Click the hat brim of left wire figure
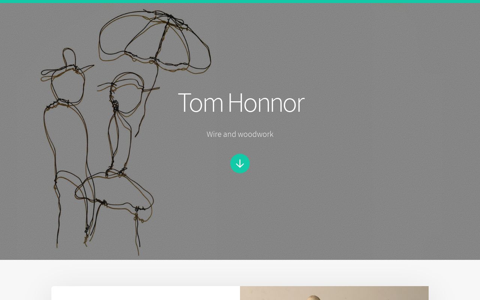480x300 pixels. (x=67, y=70)
